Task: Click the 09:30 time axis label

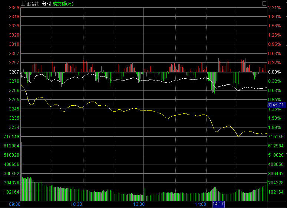Action: [14, 204]
